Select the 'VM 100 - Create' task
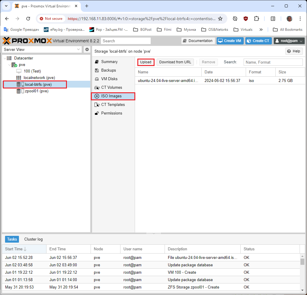Screen dimensions: 307x295 (151, 272)
